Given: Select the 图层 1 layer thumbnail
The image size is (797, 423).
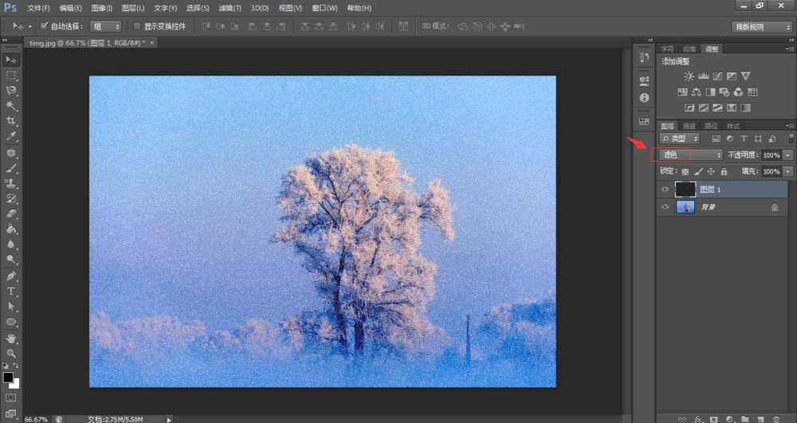Looking at the screenshot, I should [685, 190].
